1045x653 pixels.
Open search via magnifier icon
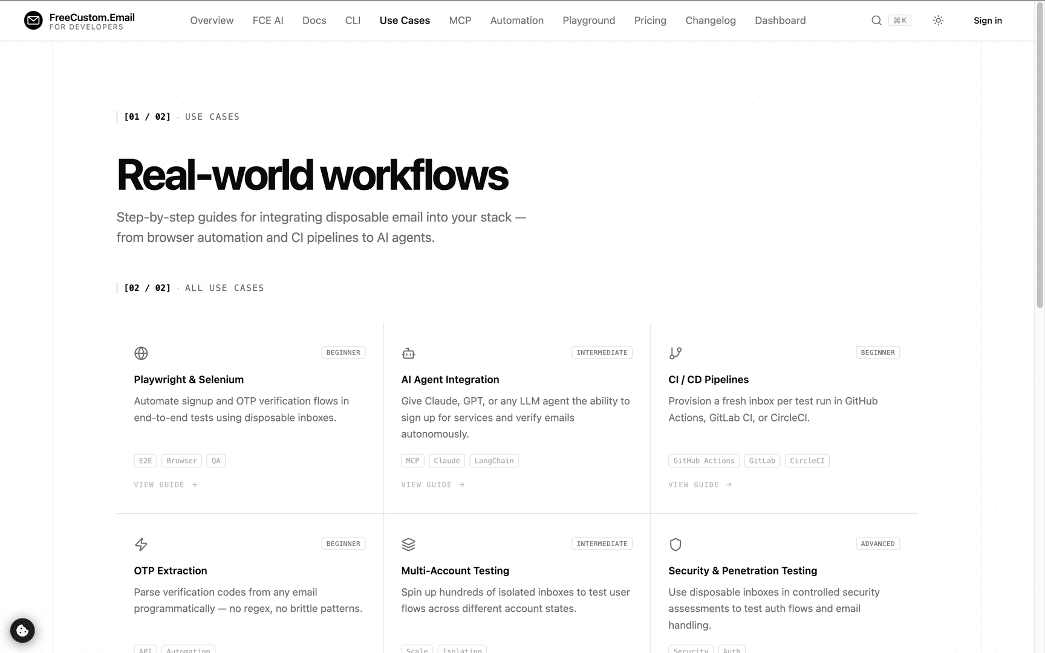tap(876, 21)
